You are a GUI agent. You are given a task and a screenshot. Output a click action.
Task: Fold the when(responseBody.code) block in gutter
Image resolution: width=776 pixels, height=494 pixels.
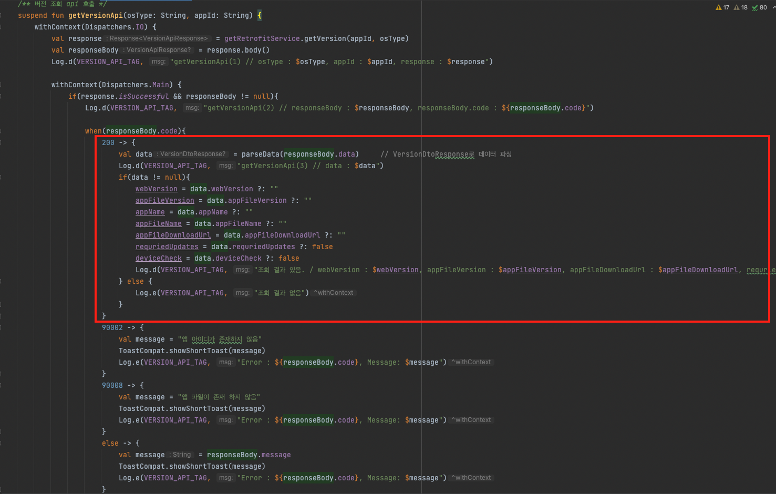(2, 131)
